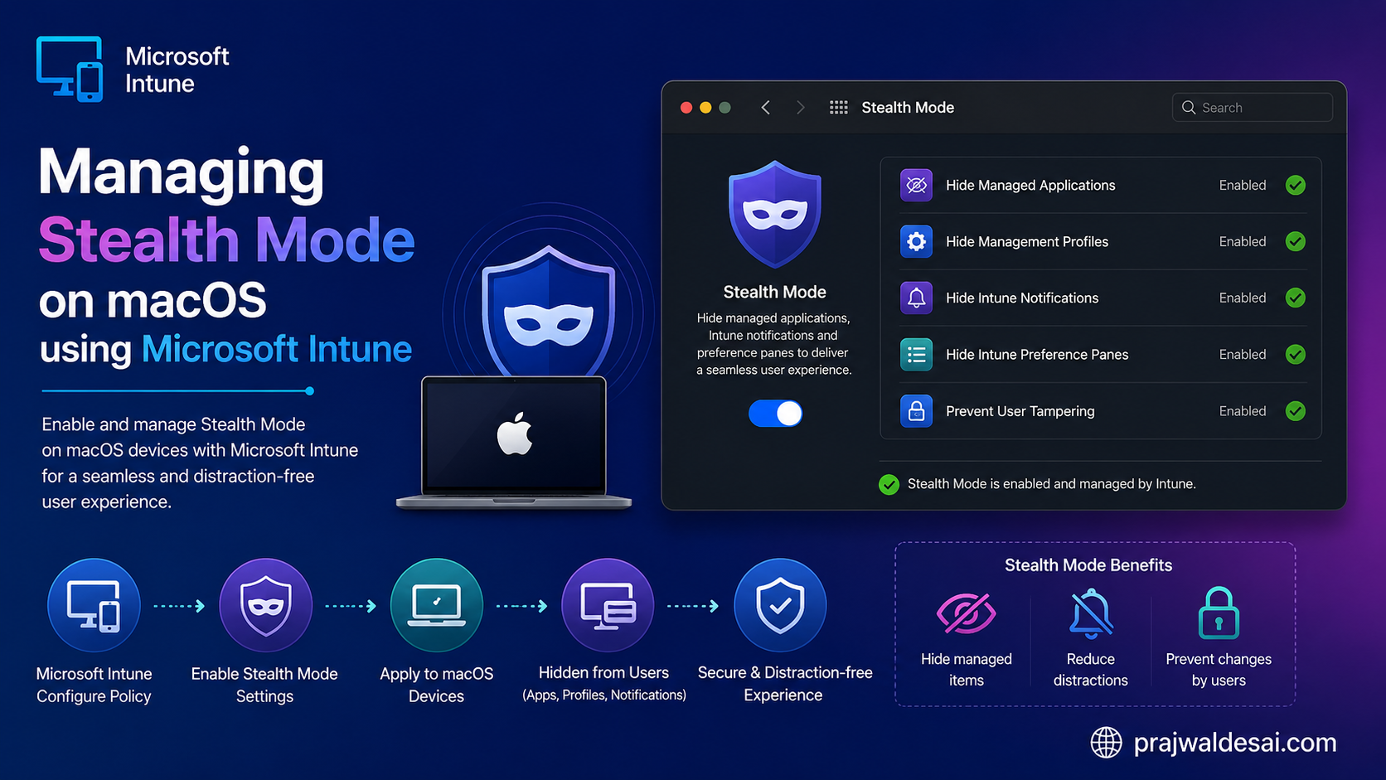Viewport: 1386px width, 780px height.
Task: Click the Hide Intune Notifications bell icon
Action: tap(916, 298)
